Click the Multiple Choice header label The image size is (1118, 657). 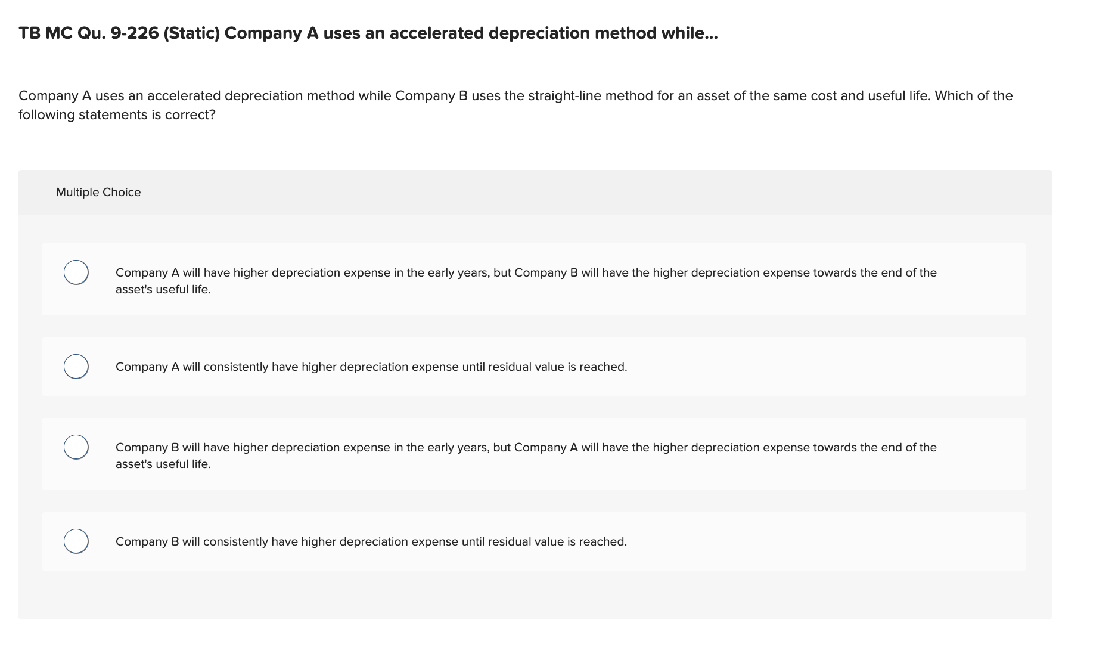[98, 192]
